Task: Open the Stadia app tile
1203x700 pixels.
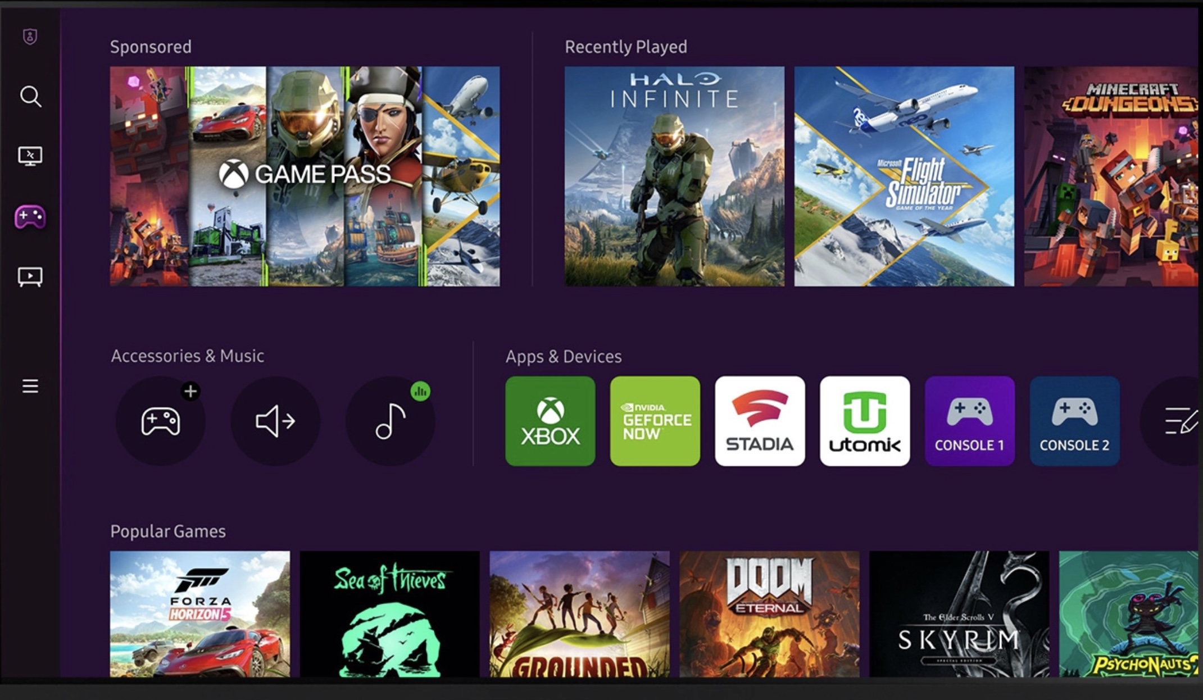Action: pos(760,421)
